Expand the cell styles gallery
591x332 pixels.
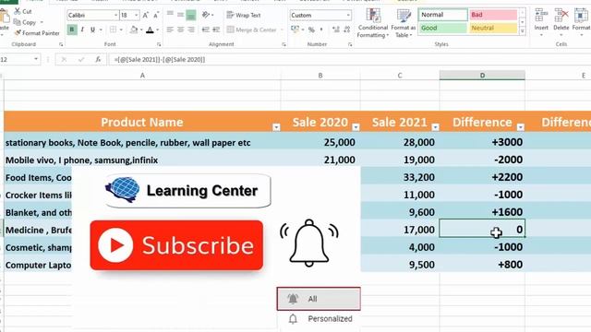(x=523, y=32)
